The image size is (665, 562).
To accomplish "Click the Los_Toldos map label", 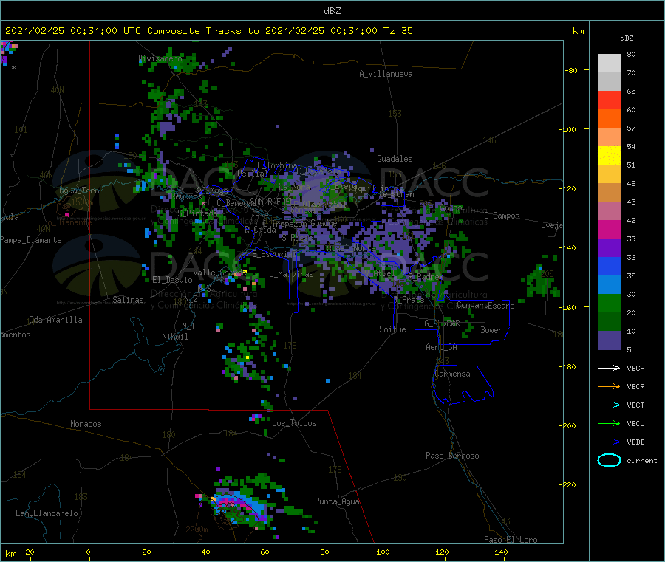I will (294, 423).
